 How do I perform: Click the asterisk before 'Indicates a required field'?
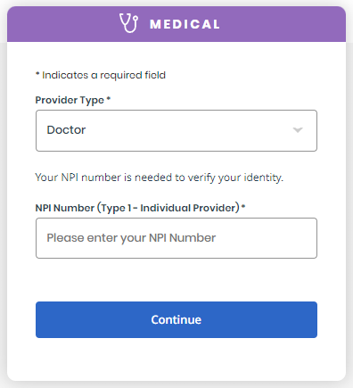37,74
